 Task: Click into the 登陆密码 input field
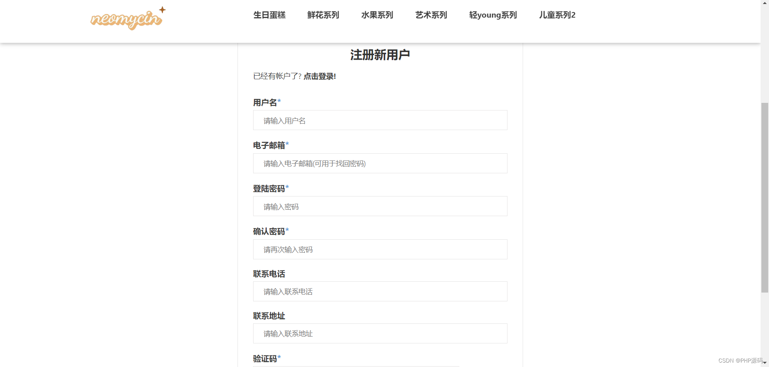(x=380, y=206)
